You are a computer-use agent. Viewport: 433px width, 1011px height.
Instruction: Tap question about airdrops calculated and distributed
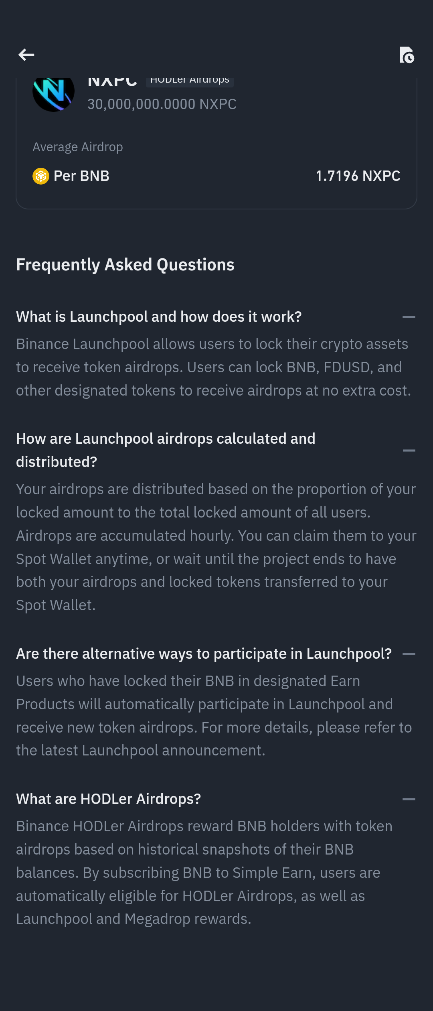pyautogui.click(x=166, y=450)
